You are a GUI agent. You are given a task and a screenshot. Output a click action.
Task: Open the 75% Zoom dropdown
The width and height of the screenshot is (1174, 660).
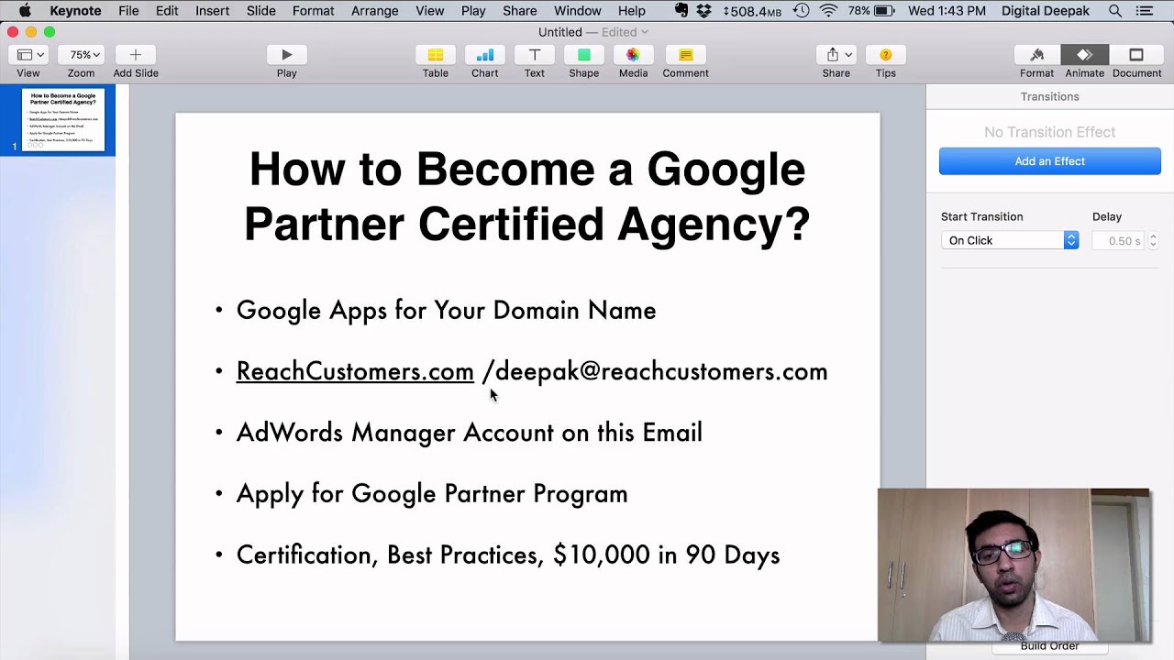click(82, 55)
